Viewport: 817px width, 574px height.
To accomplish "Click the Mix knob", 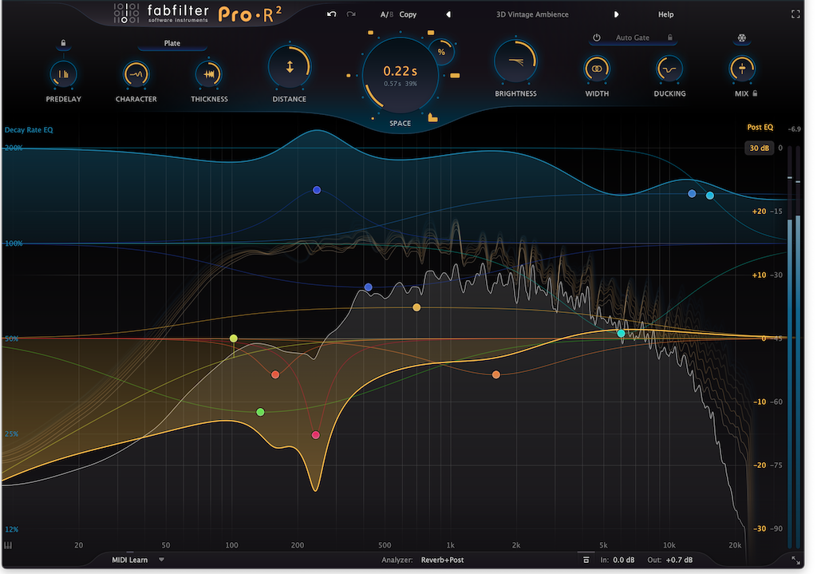I will pyautogui.click(x=742, y=69).
